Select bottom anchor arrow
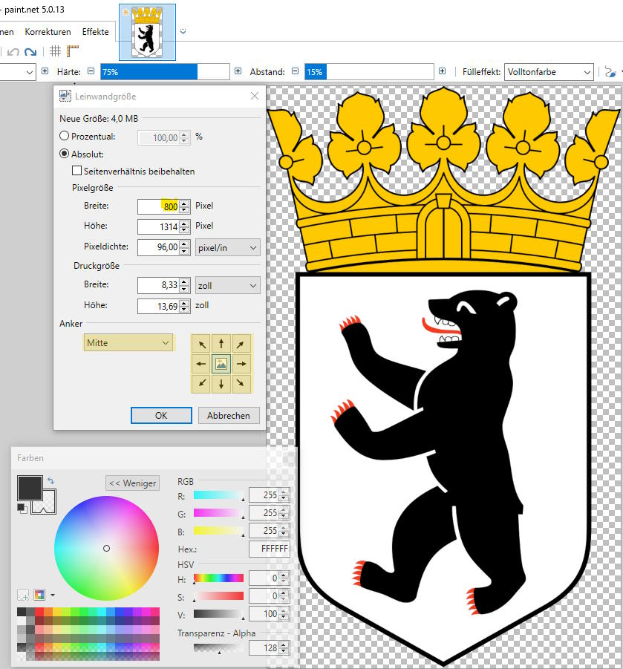Viewport: 623px width, 669px height. tap(221, 383)
